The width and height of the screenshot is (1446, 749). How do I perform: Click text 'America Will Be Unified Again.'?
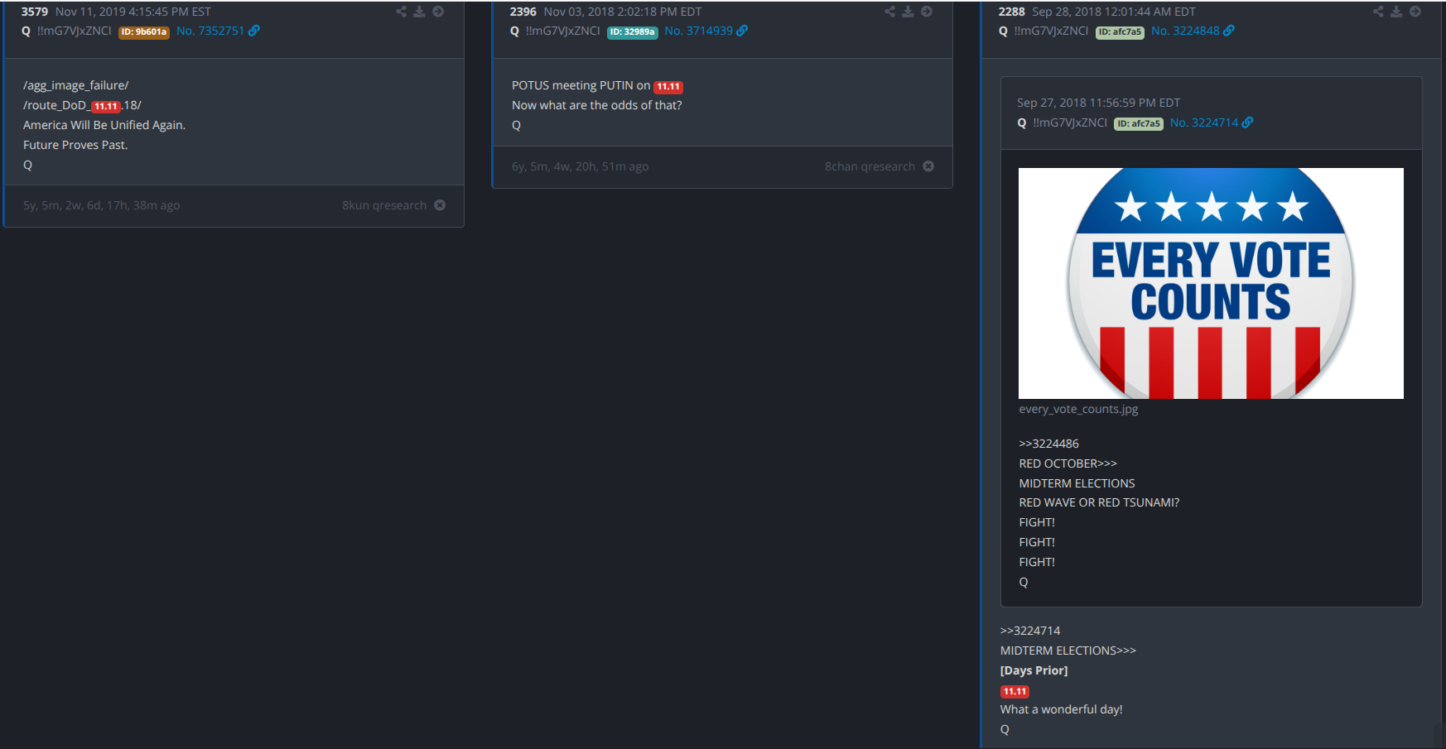click(104, 125)
